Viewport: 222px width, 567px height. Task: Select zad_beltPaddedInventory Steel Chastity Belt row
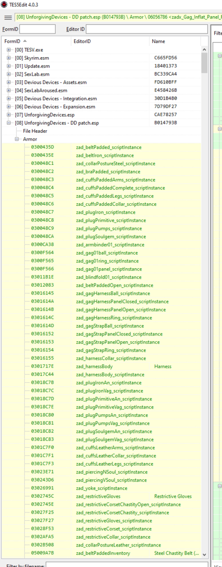(x=101, y=553)
